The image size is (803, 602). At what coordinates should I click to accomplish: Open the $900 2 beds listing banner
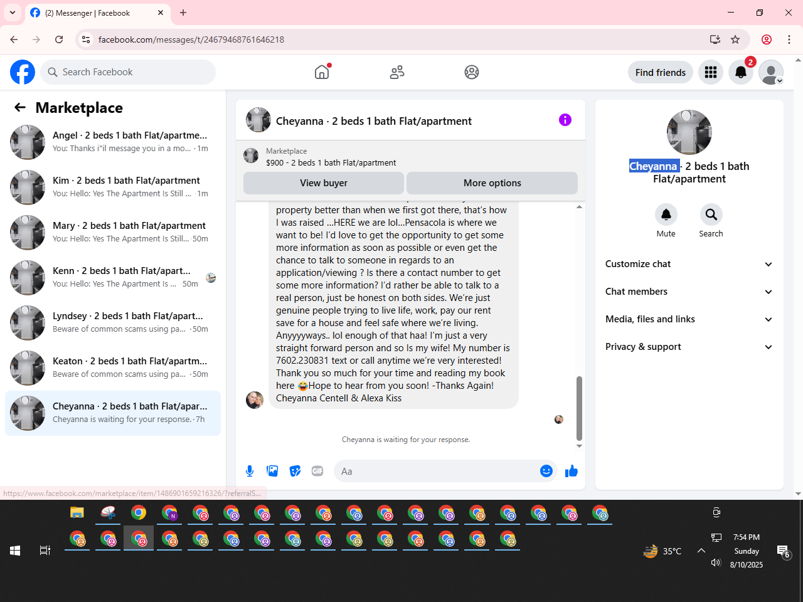[410, 156]
